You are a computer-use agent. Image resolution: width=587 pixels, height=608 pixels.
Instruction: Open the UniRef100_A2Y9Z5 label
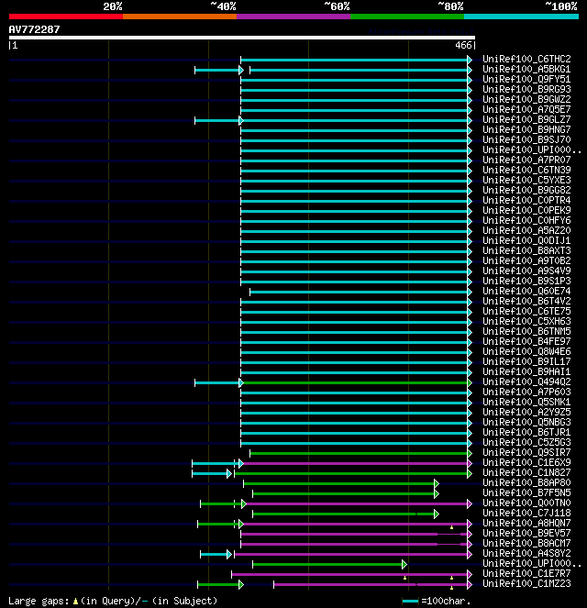click(x=526, y=412)
